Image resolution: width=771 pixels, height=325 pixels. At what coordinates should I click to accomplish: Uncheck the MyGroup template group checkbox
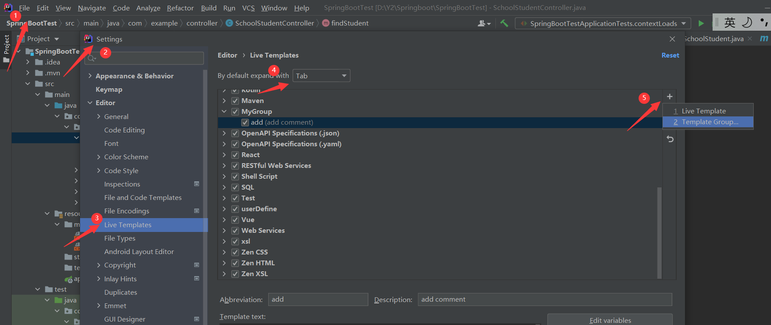(x=235, y=112)
